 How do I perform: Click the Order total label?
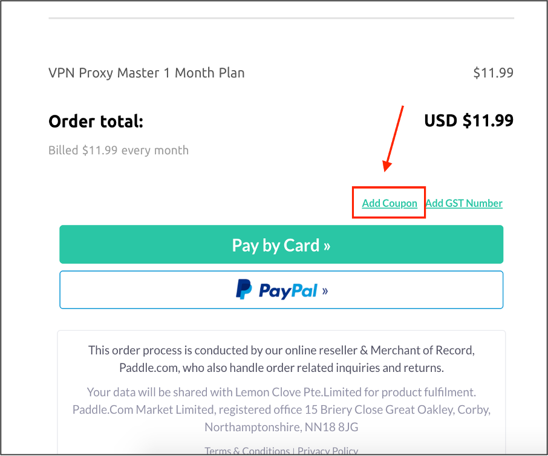point(96,122)
